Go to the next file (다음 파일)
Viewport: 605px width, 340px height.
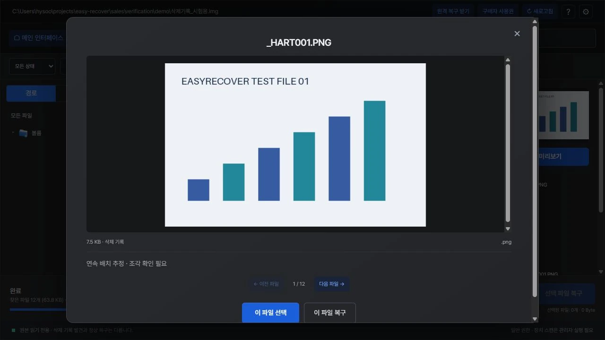coord(332,284)
